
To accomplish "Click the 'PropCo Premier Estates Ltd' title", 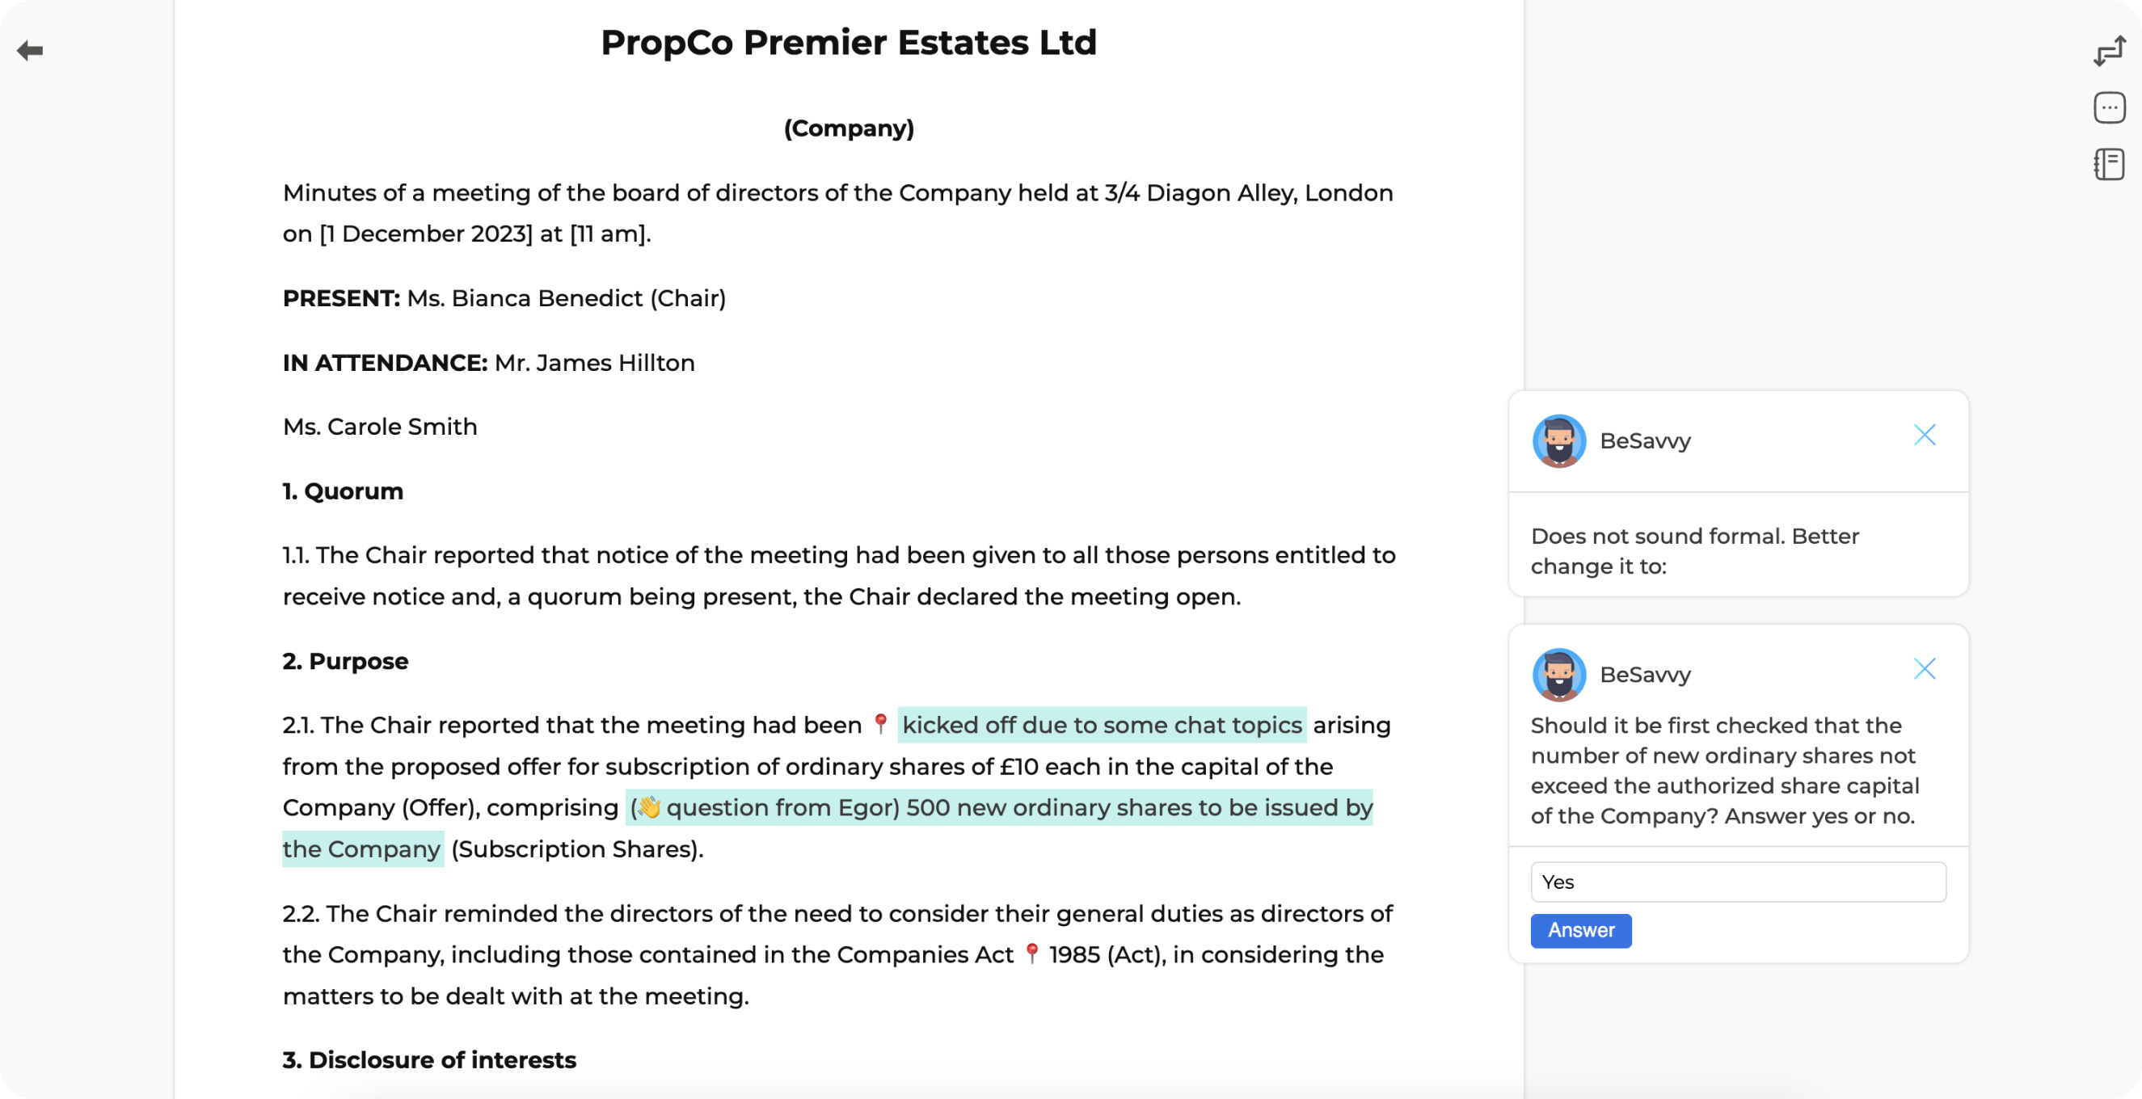I will click(x=848, y=42).
